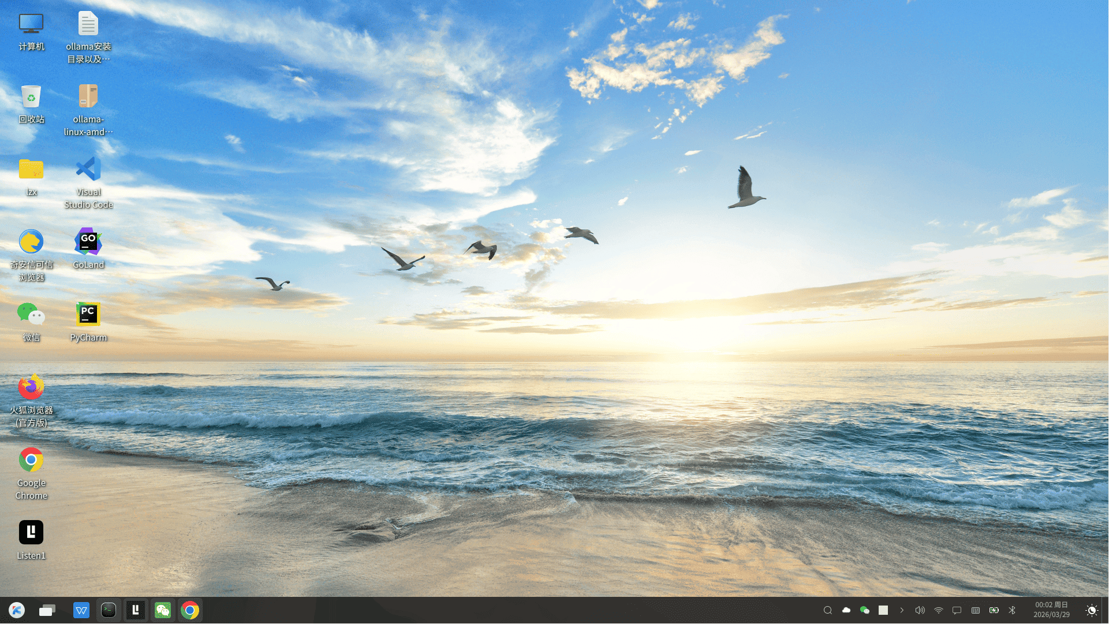The height and width of the screenshot is (624, 1109).
Task: Open the volume control in the tray
Action: pyautogui.click(x=920, y=610)
